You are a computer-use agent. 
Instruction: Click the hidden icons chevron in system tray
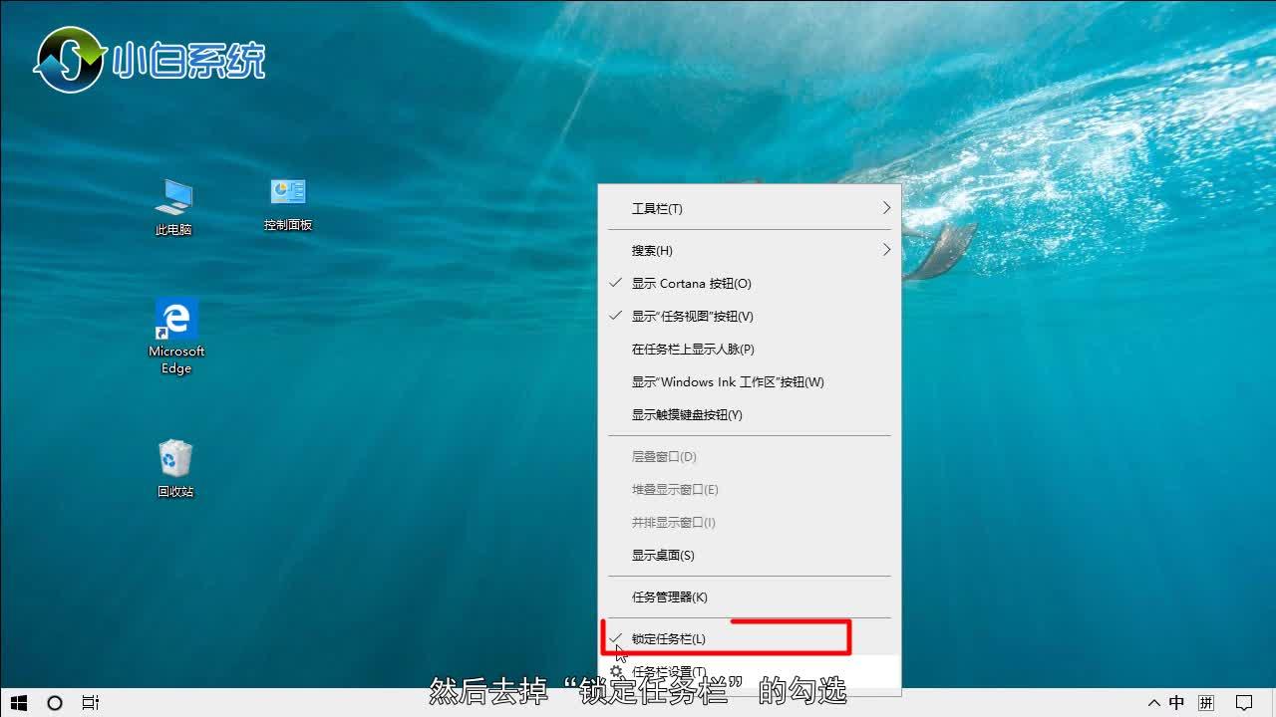point(1153,703)
